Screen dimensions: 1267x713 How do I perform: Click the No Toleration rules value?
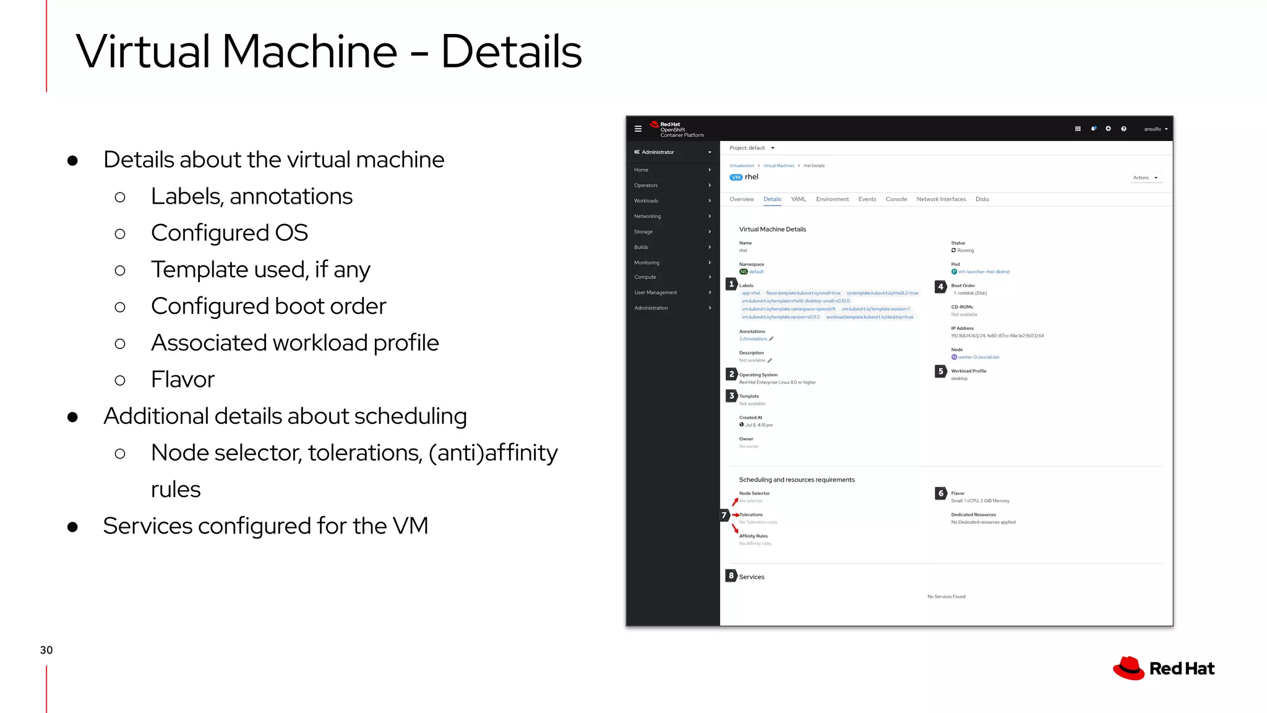(758, 522)
